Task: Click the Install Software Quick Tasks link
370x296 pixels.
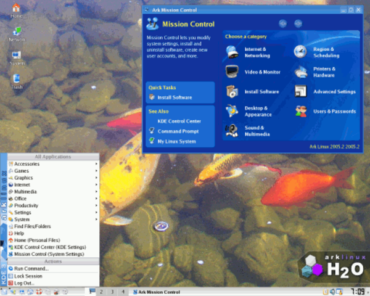Action: [175, 97]
